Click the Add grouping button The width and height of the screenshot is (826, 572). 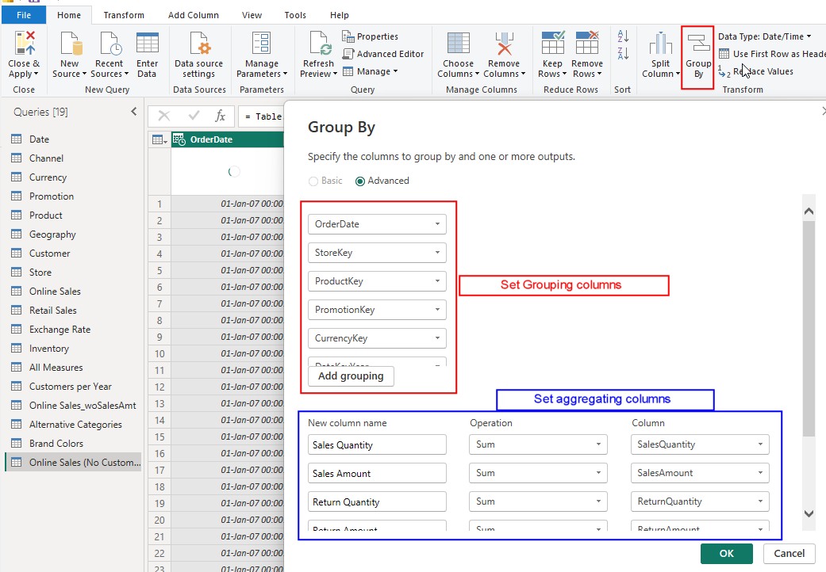[351, 376]
